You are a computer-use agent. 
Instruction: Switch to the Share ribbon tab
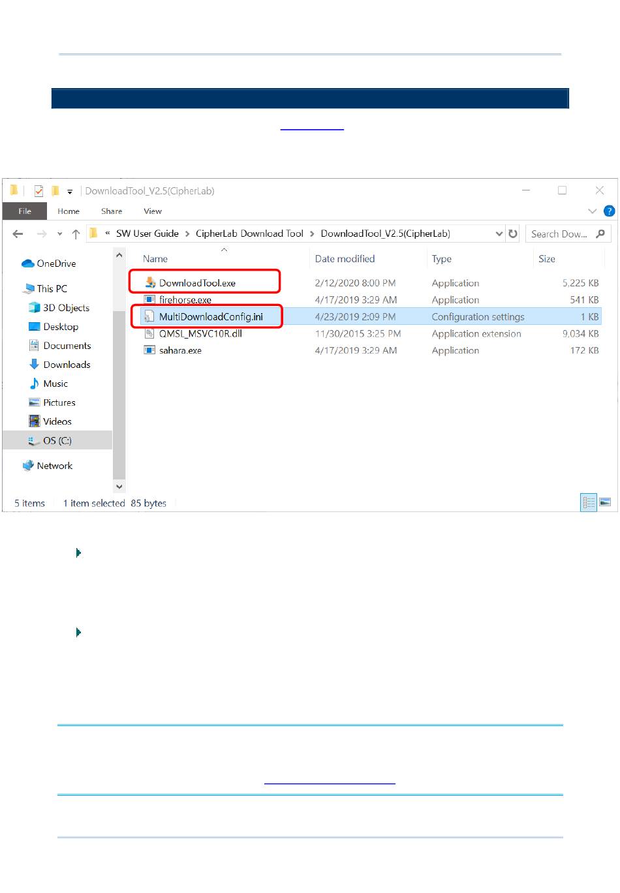pyautogui.click(x=112, y=211)
